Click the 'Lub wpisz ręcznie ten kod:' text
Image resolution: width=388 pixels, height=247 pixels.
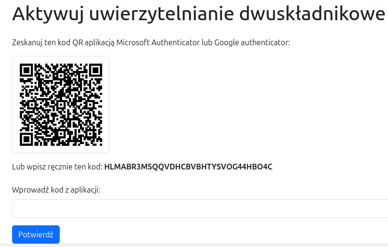click(57, 167)
